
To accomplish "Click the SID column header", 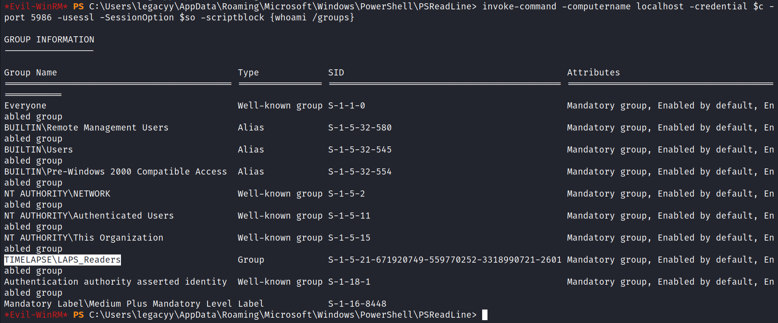I will coord(336,73).
